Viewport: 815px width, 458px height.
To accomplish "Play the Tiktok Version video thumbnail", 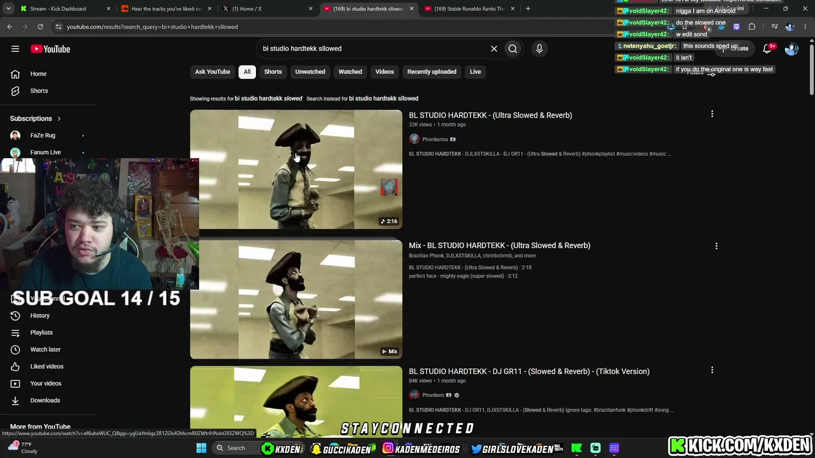I will coord(296,401).
